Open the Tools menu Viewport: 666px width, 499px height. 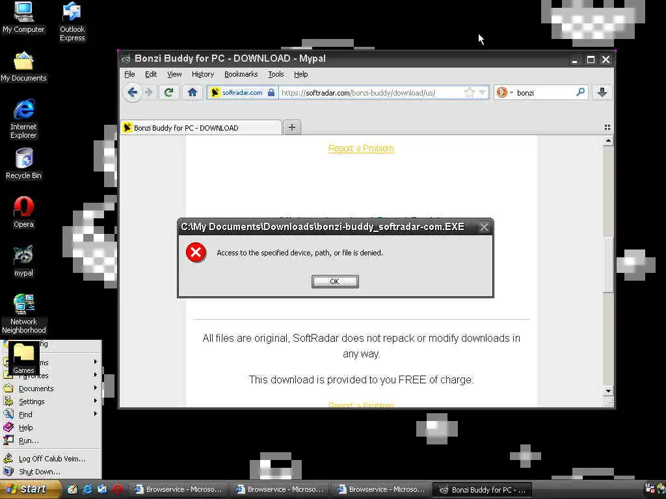pos(276,74)
